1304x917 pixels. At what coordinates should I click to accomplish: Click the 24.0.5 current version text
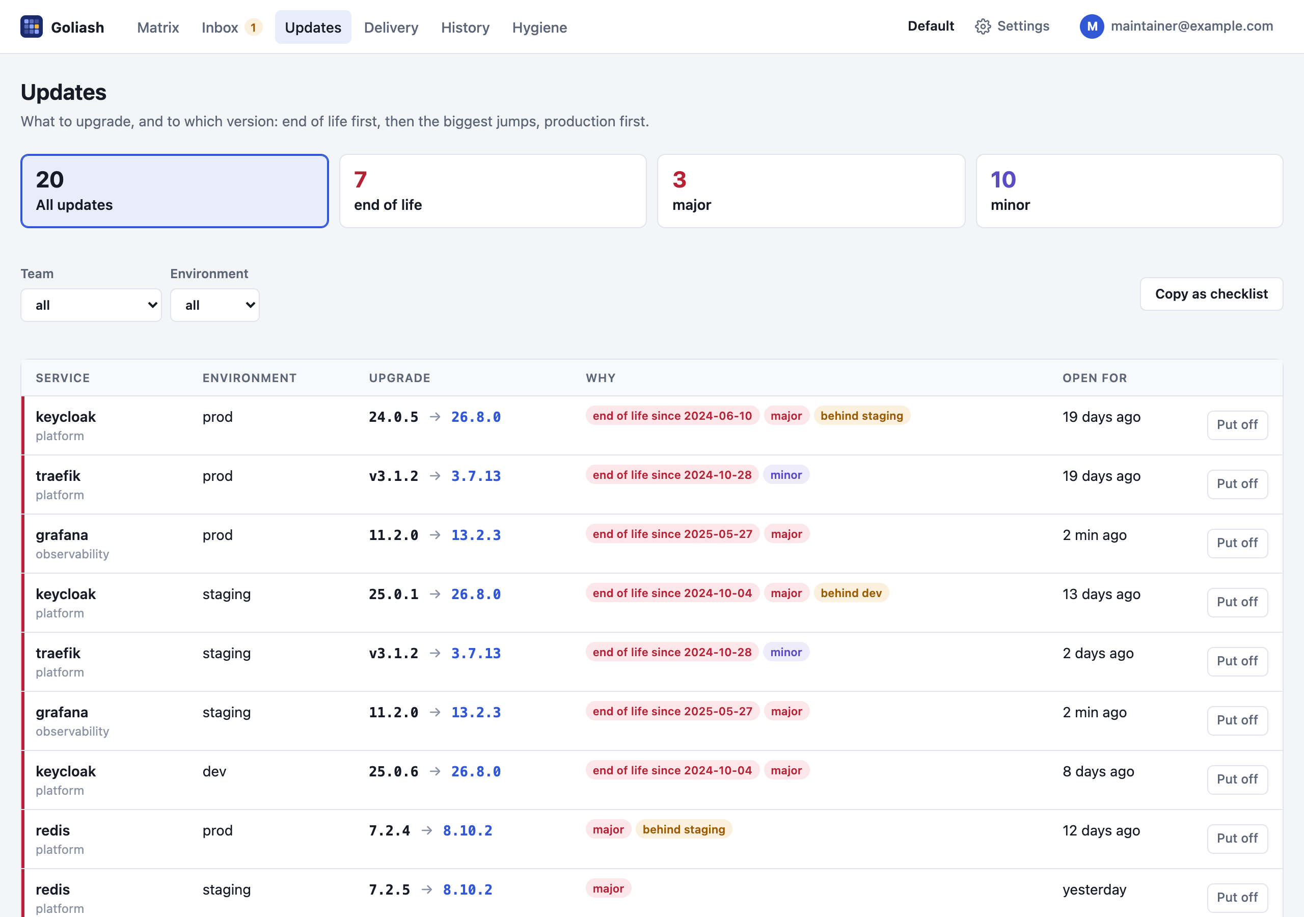(393, 417)
